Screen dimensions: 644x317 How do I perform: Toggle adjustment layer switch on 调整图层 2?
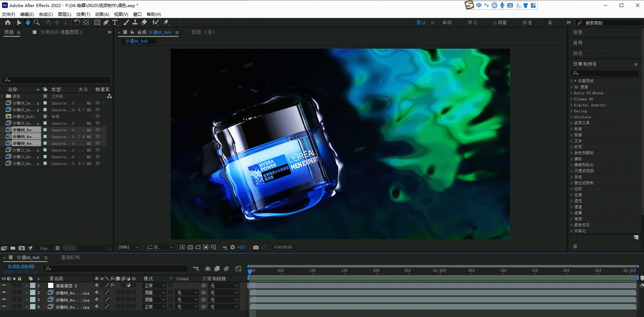pos(129,285)
